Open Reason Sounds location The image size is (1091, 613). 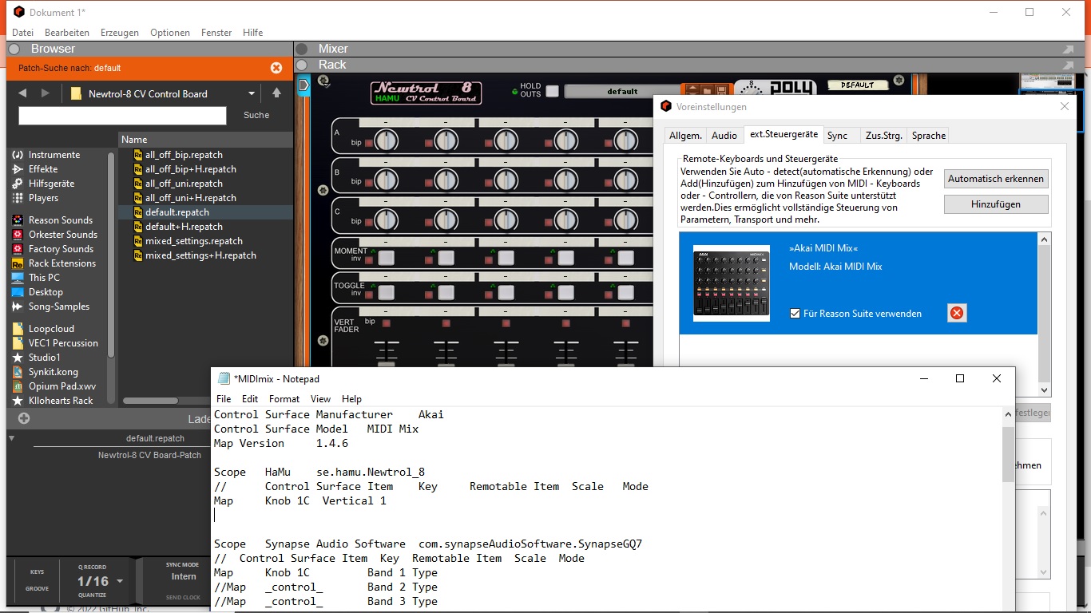click(53, 220)
